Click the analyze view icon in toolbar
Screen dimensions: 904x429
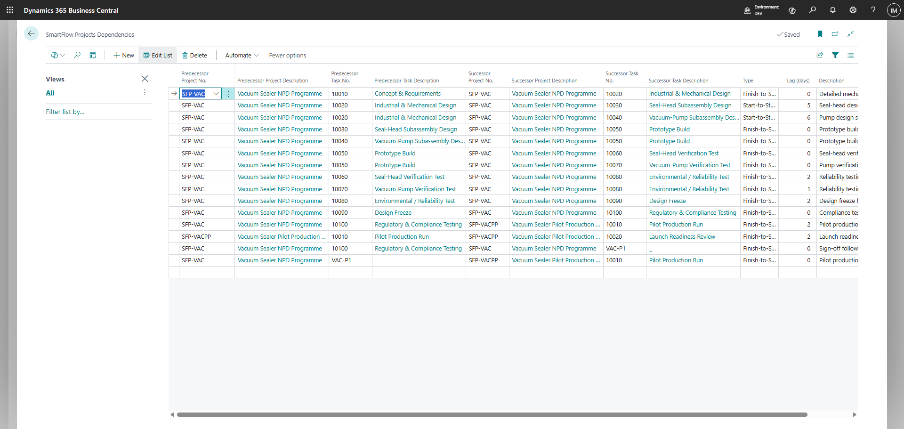[x=93, y=55]
